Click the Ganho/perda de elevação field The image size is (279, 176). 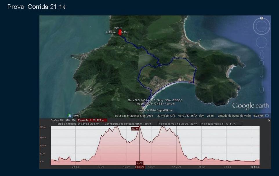click(131, 124)
